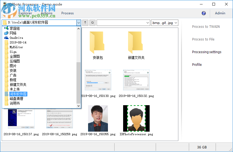Click the blue help question mark icon

click(204, 13)
